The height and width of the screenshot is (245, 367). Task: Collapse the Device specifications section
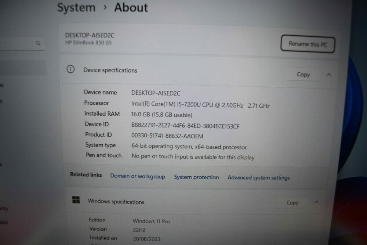[328, 75]
